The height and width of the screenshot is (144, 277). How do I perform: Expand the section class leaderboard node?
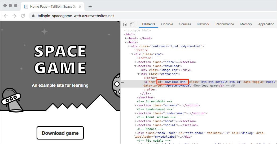click(135, 113)
